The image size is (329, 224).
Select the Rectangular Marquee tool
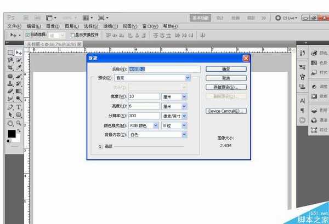tap(10, 53)
